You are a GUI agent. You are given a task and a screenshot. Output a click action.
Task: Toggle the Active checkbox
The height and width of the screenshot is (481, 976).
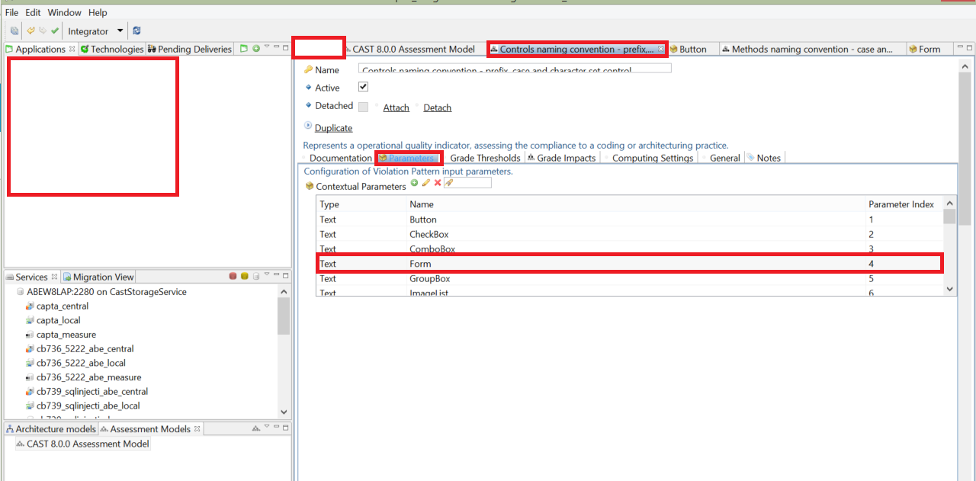[x=363, y=87]
